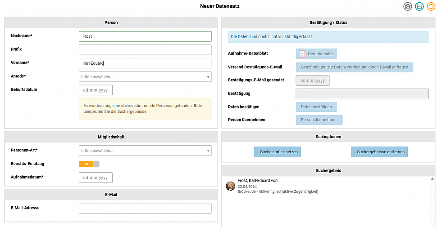The height and width of the screenshot is (227, 437).
Task: Open the avatar of Karl-Eduard von Frost
Action: 230,186
